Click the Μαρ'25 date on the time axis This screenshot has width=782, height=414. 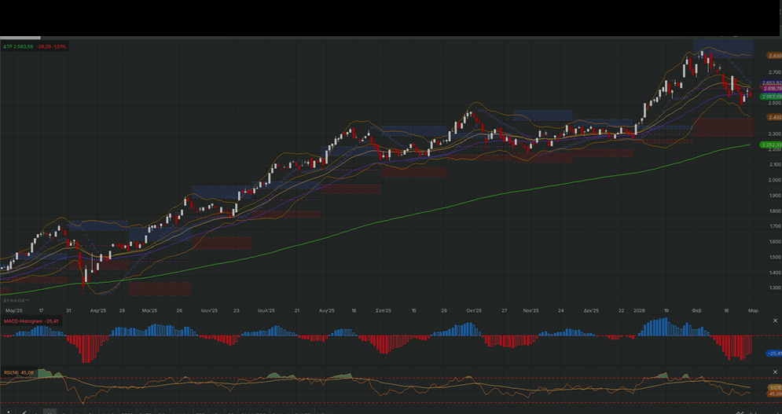(14, 310)
